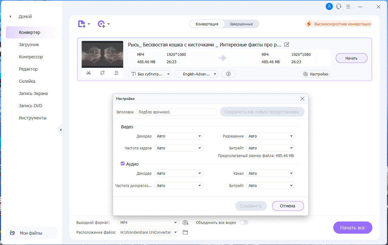Close the Настройки dialog
388x245 pixels.
click(x=302, y=99)
